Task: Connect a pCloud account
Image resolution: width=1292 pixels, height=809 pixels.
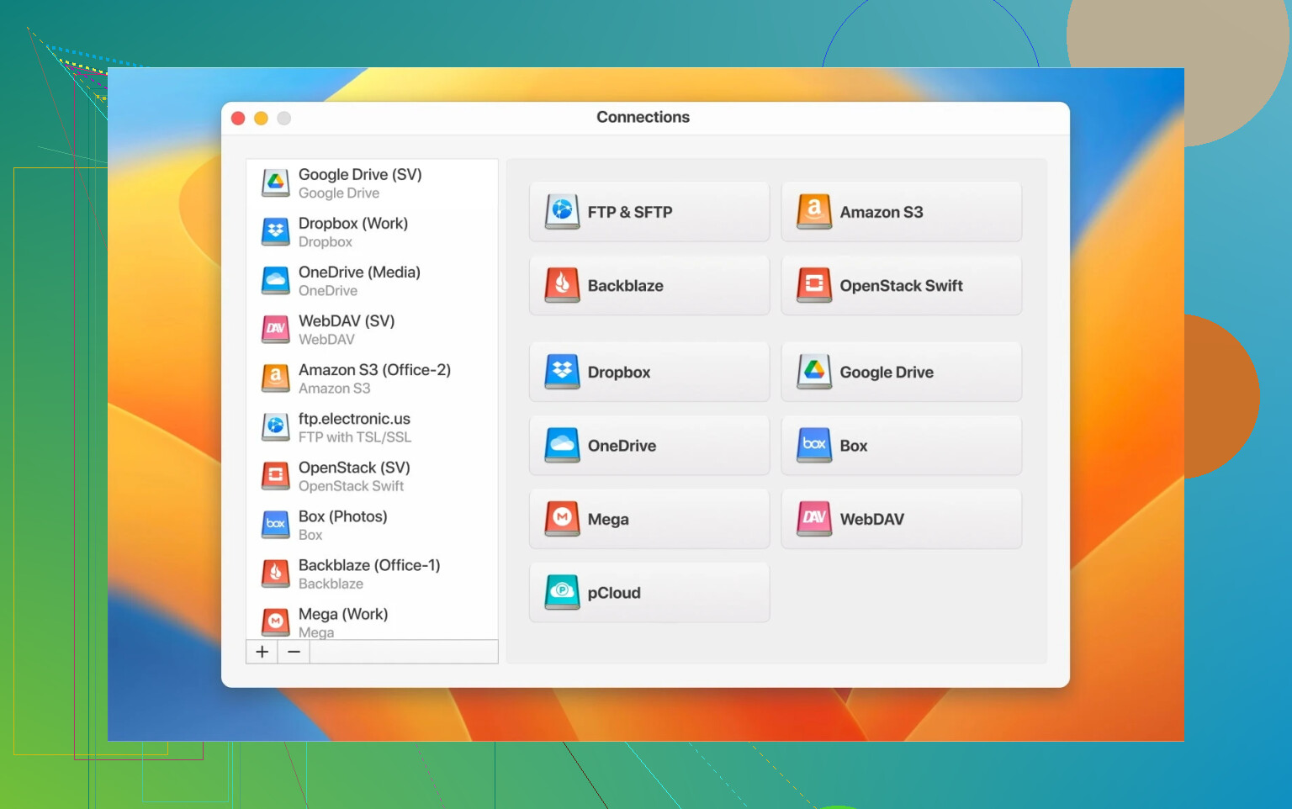Action: click(x=649, y=593)
